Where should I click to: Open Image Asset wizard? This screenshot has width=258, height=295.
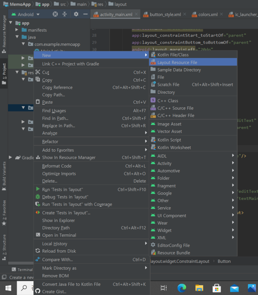193,124
